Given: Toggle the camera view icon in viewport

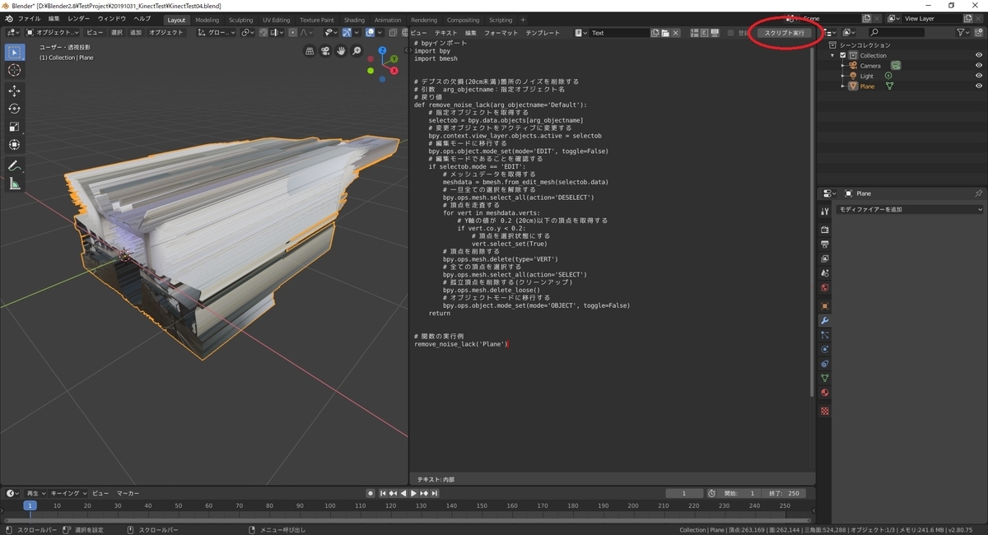Looking at the screenshot, I should pos(326,51).
